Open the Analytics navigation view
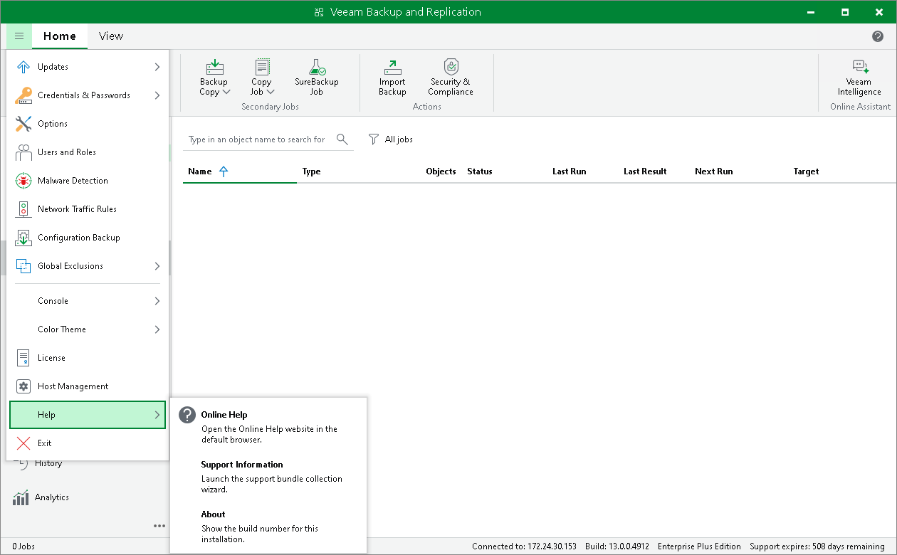This screenshot has width=897, height=555. click(x=52, y=497)
